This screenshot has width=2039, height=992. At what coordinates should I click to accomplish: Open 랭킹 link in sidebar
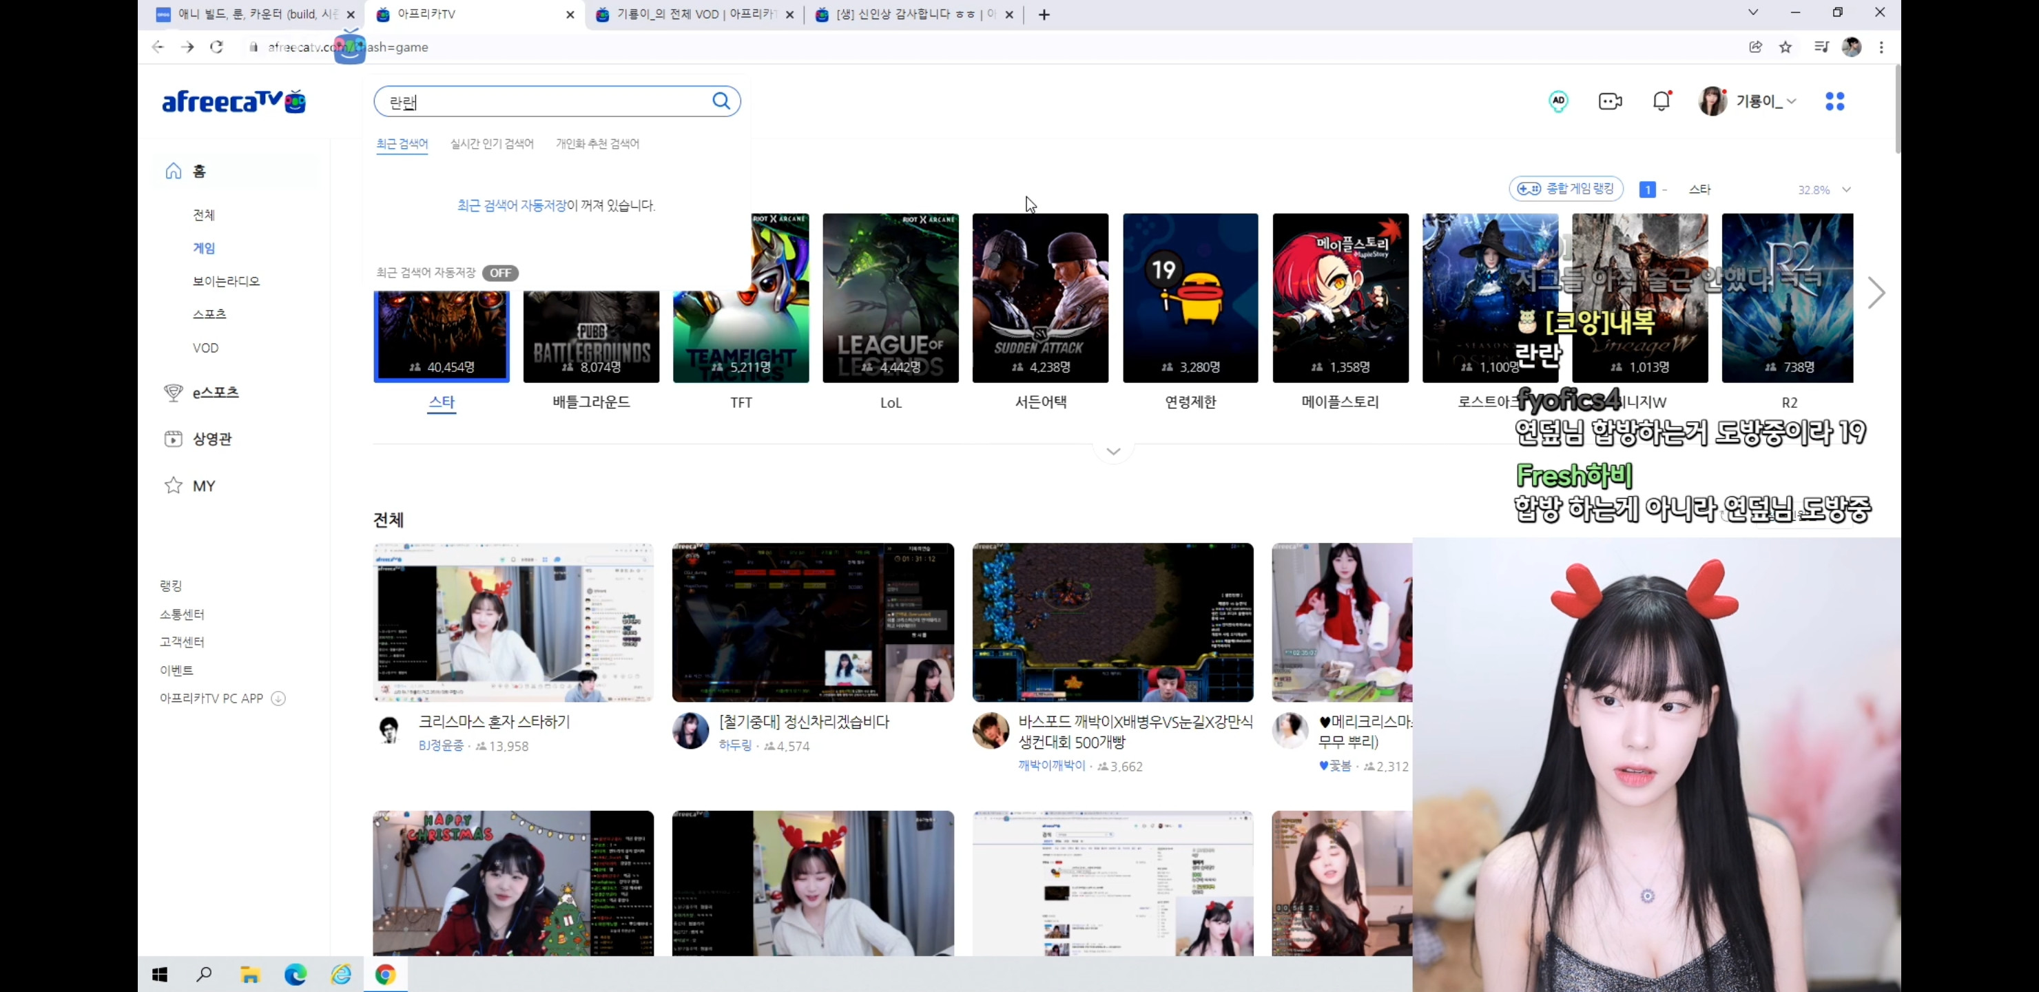point(171,586)
